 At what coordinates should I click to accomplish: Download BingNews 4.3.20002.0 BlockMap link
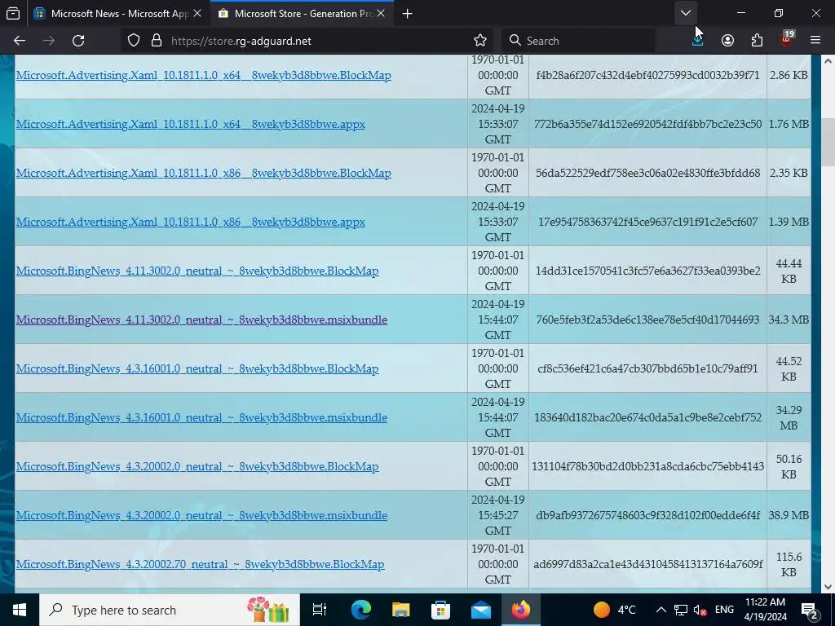197,467
